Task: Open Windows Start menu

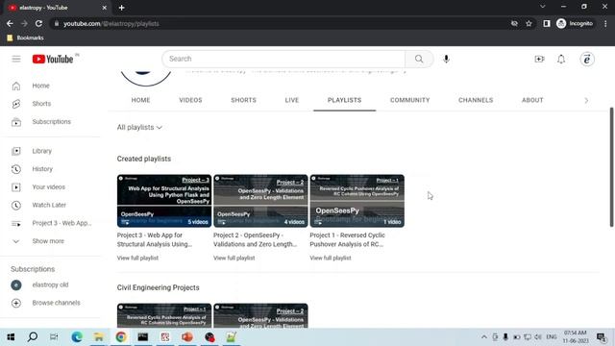Action: (11, 337)
